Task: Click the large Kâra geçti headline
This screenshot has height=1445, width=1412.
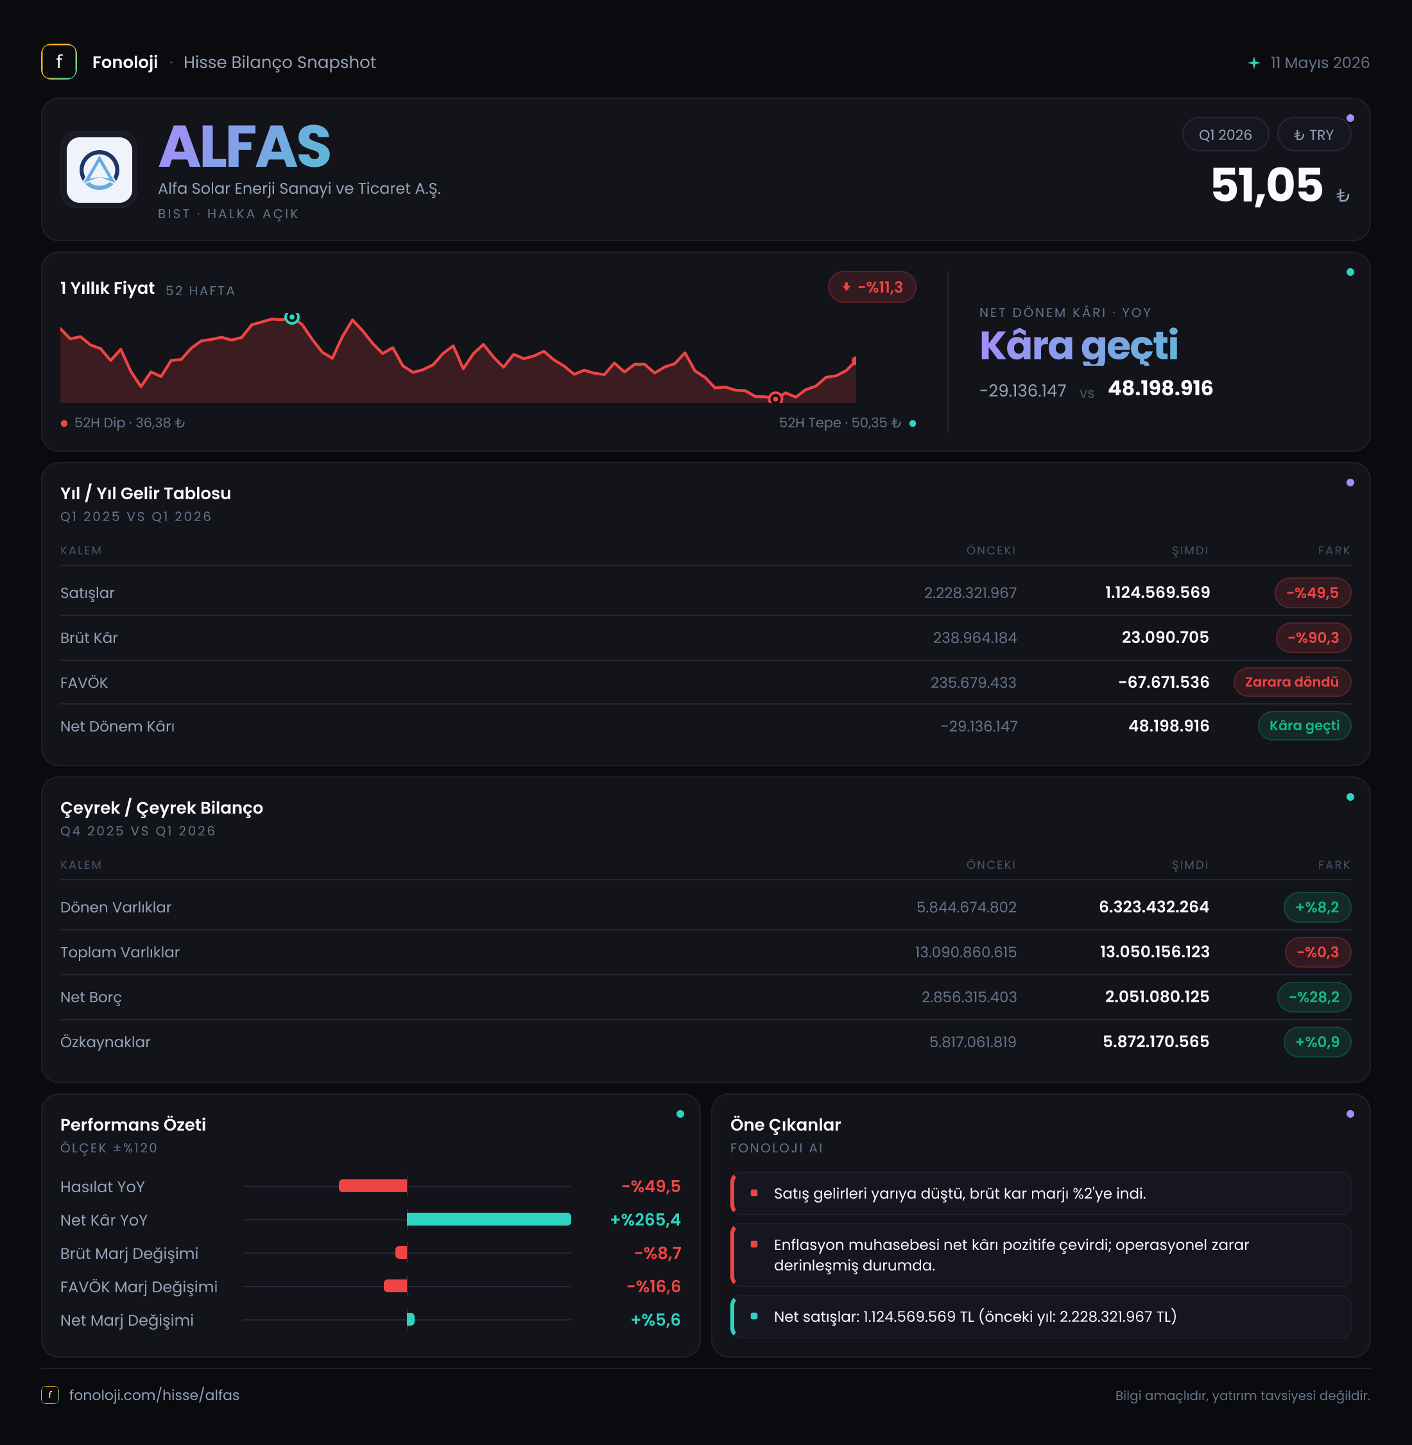Action: (x=1078, y=345)
